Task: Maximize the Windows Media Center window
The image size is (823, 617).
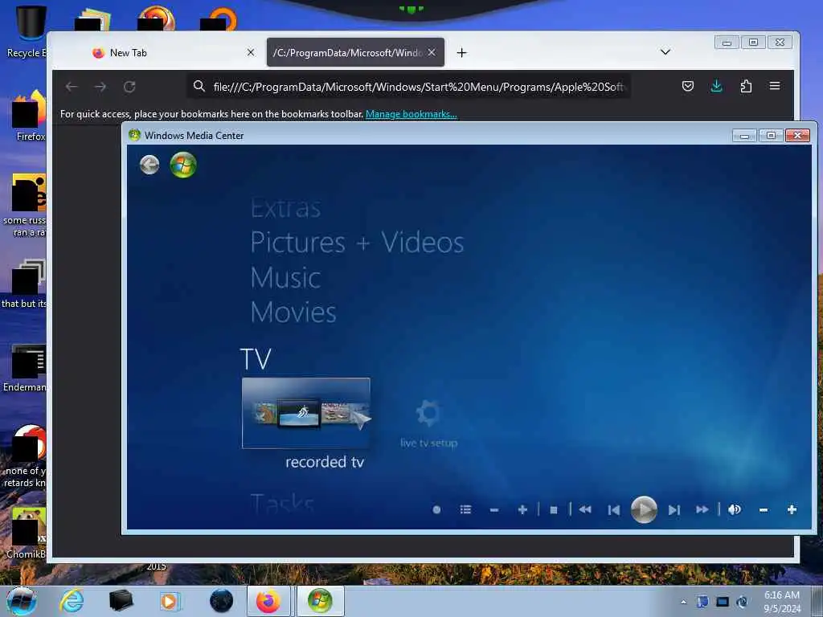Action: tap(771, 136)
